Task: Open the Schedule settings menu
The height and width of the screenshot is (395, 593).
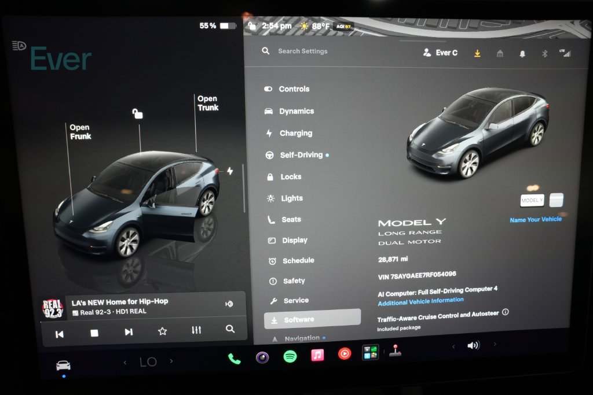Action: coord(291,261)
